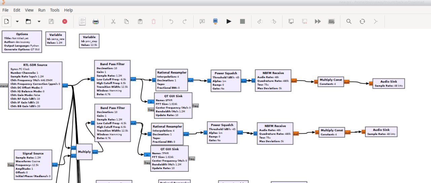This screenshot has height=183, width=431.
Task: Click the Undo arrow icon
Action: pos(171,21)
